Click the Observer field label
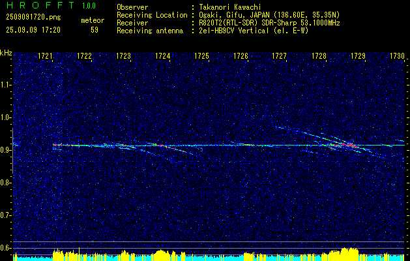Image resolution: width=410 pixels, height=261 pixels. 132,7
